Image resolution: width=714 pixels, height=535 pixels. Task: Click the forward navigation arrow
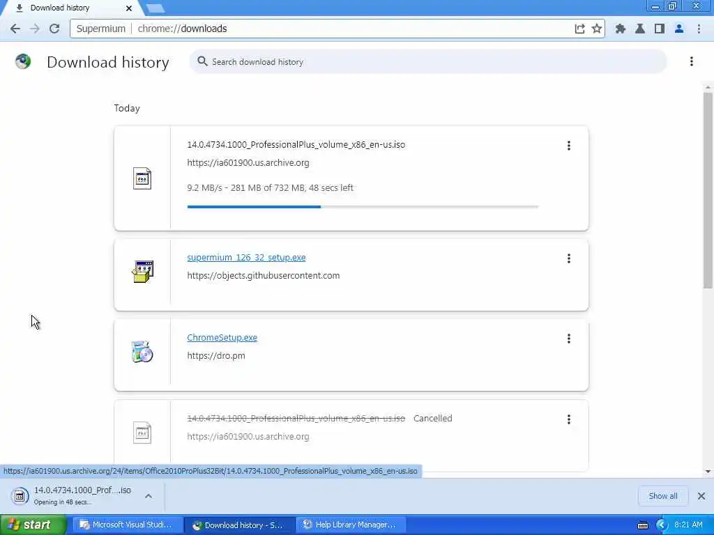point(35,29)
